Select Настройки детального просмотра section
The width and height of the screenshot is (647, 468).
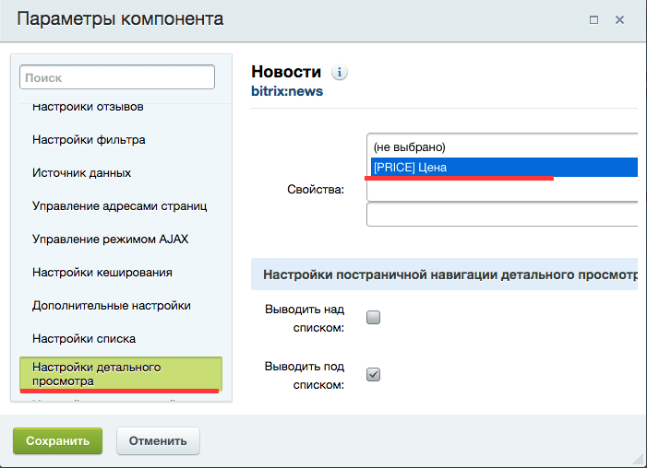pyautogui.click(x=120, y=373)
